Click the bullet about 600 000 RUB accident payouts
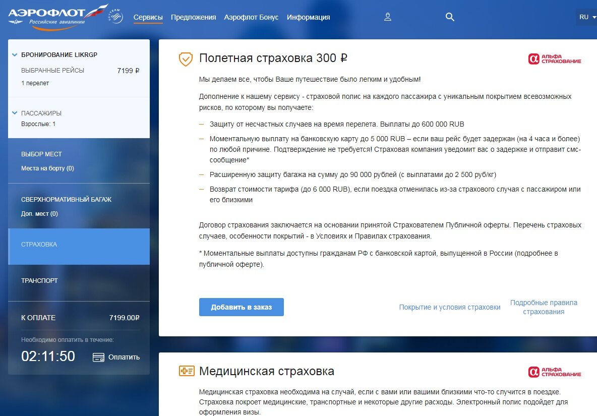 [337, 124]
